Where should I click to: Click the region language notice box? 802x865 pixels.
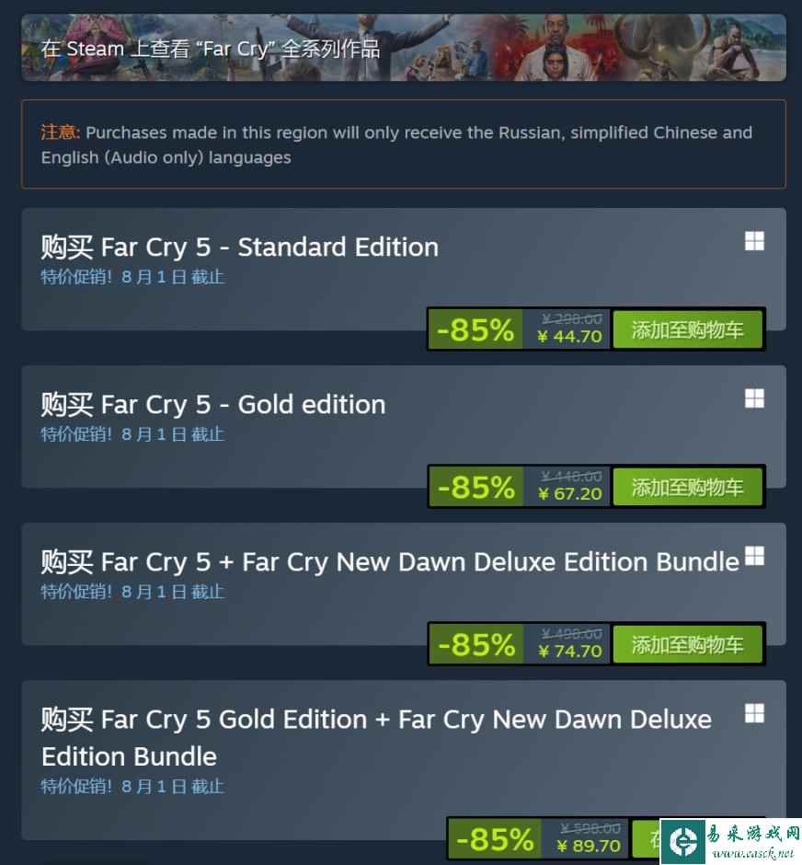click(403, 144)
